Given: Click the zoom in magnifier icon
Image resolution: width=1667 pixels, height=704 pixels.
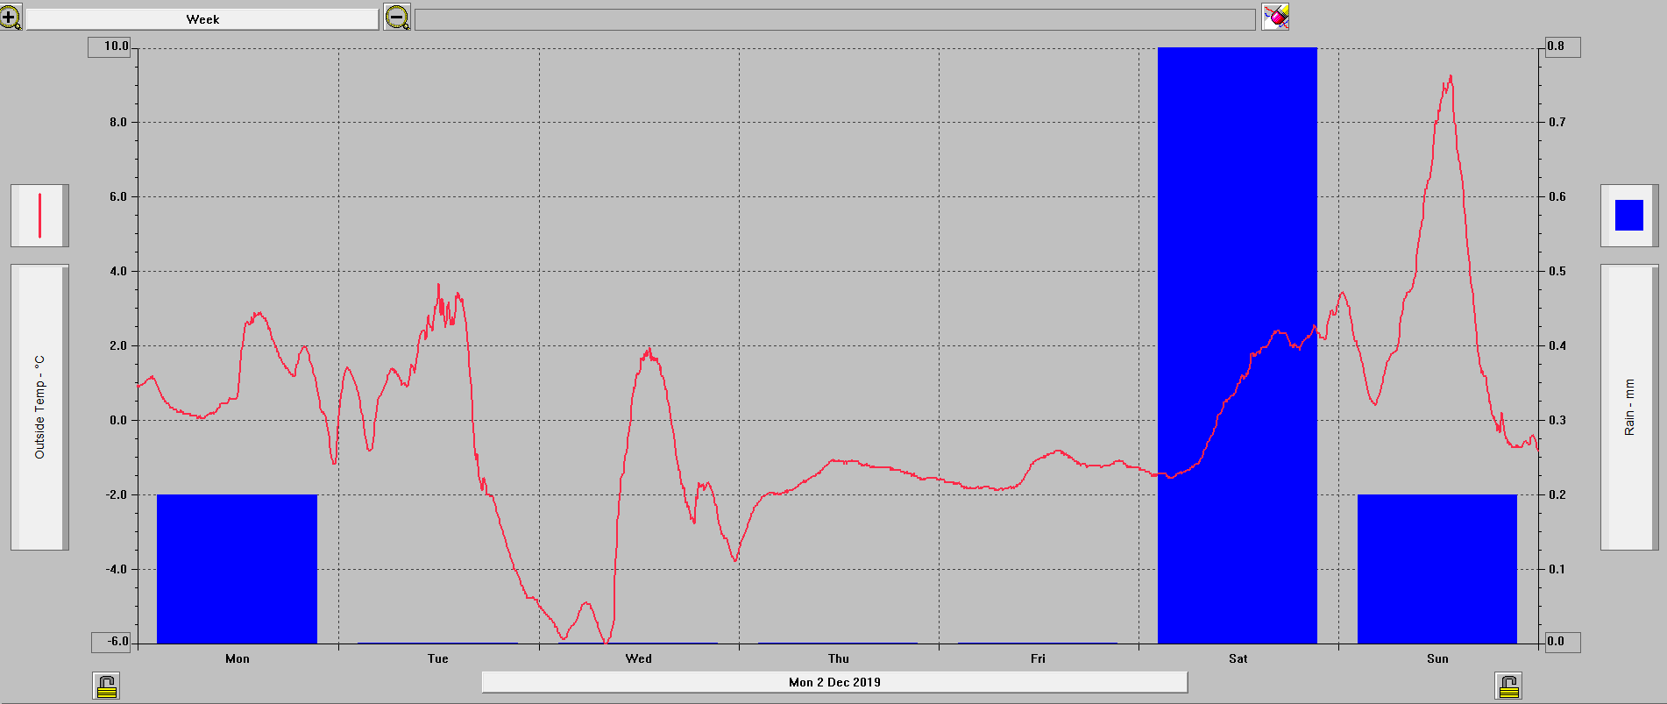Looking at the screenshot, I should click(x=11, y=18).
